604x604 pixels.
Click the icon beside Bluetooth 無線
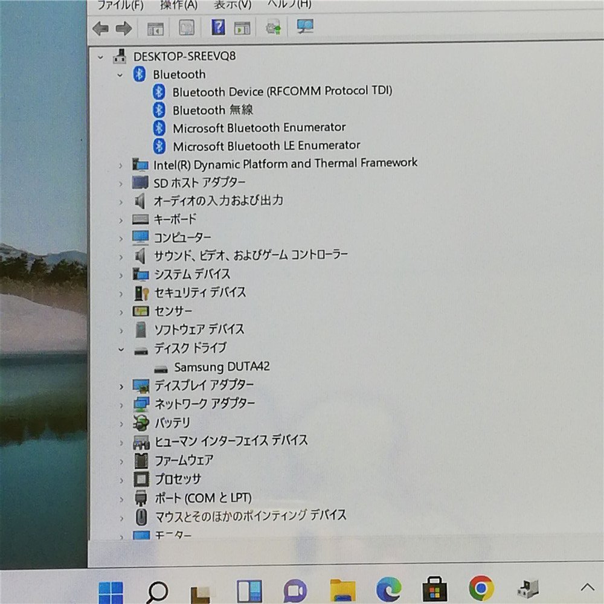[x=159, y=110]
